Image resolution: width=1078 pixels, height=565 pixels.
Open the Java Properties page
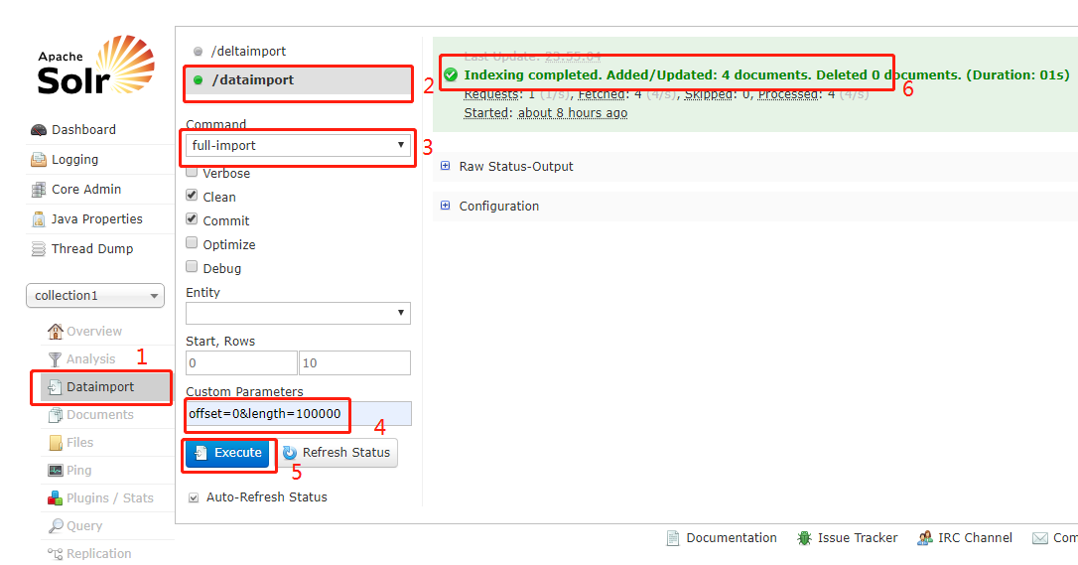(96, 219)
